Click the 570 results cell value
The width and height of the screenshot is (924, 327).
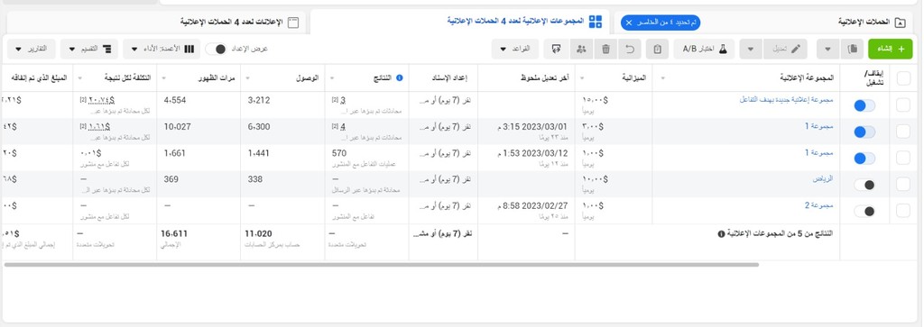339,153
